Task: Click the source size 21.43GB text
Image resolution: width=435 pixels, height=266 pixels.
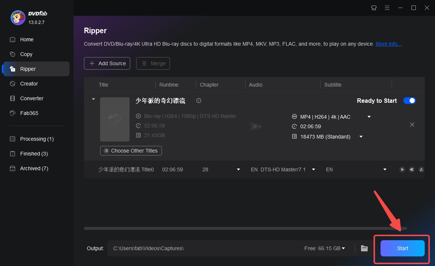Action: point(155,135)
